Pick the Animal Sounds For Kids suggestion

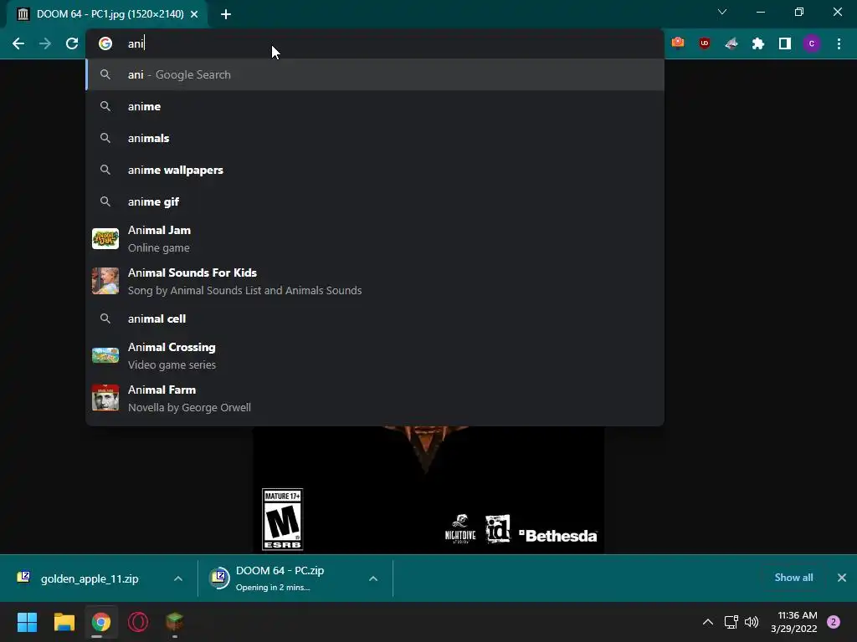[x=375, y=281]
